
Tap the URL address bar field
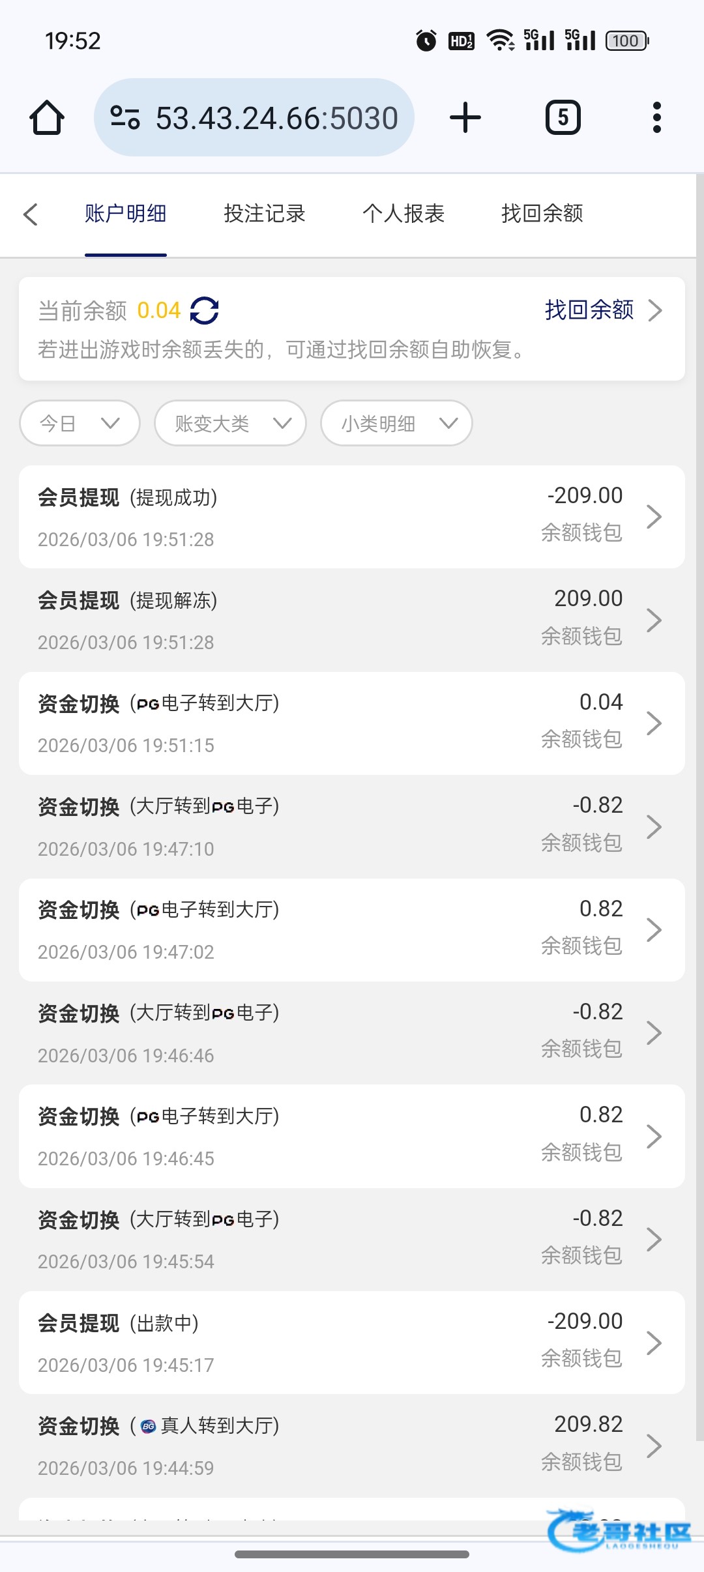276,118
